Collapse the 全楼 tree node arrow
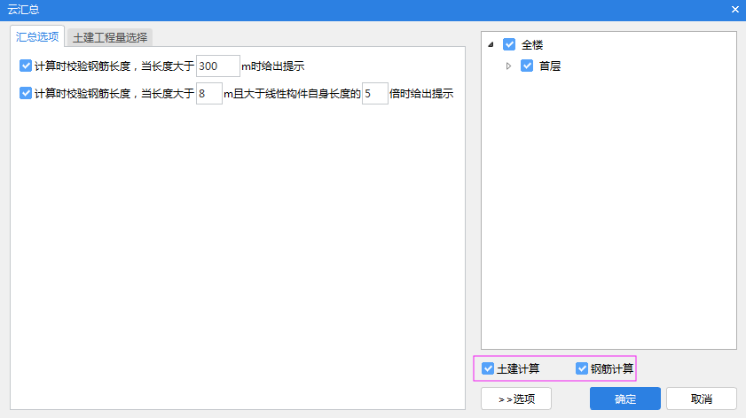The width and height of the screenshot is (746, 418). point(491,44)
